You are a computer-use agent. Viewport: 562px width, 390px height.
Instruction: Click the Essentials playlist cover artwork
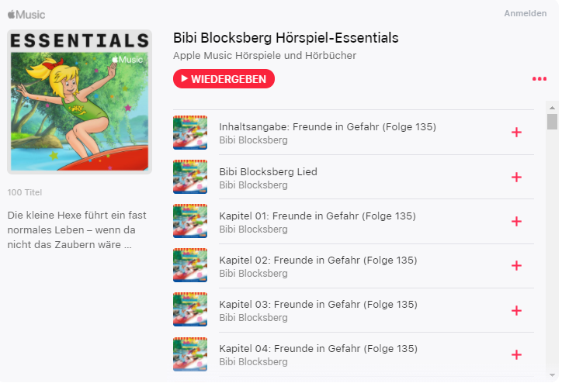click(x=79, y=102)
